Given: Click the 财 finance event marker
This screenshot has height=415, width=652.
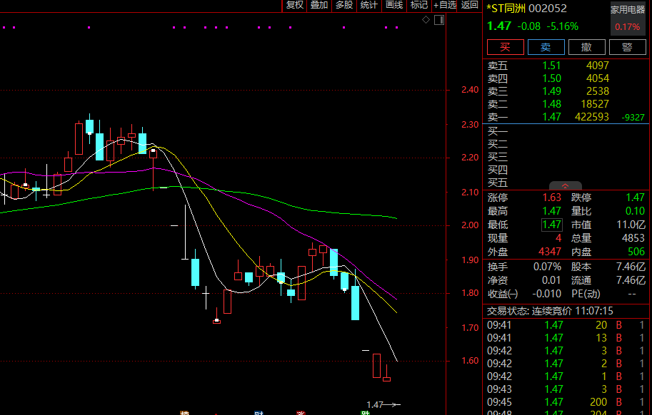Looking at the screenshot, I should 259,413.
